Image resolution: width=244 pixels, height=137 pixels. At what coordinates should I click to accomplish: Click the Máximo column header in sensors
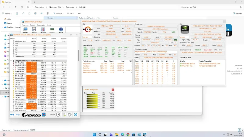pos(54,39)
